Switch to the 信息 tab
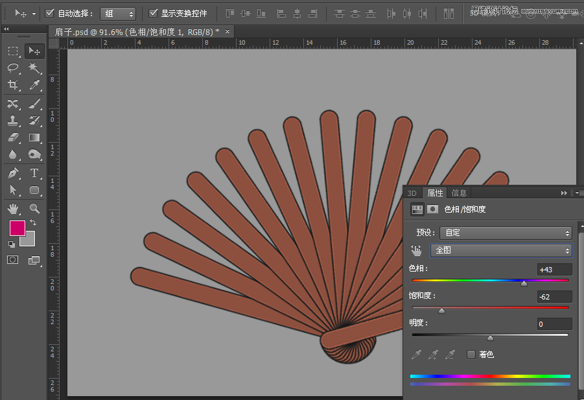 pyautogui.click(x=459, y=193)
